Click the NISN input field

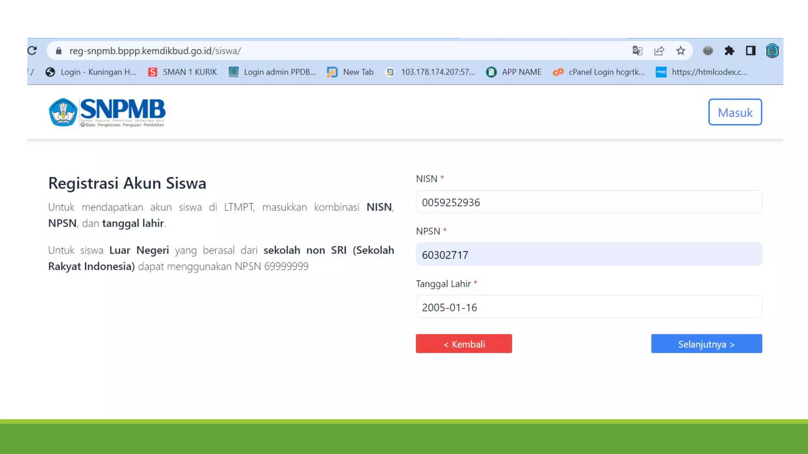click(589, 202)
